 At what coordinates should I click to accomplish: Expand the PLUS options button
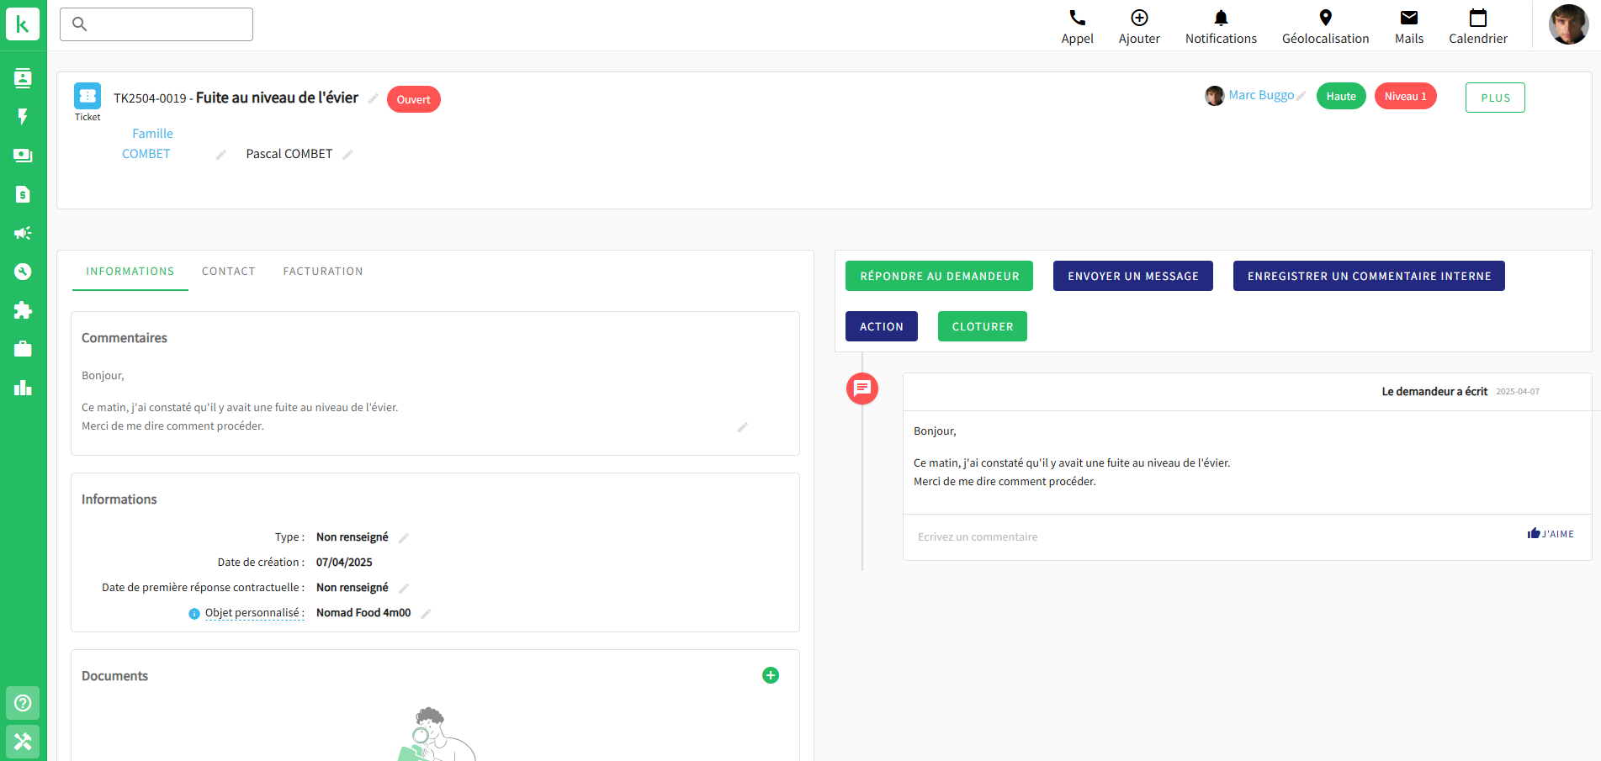[x=1494, y=98]
